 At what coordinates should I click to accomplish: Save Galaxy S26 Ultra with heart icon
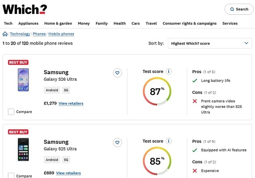117,73
